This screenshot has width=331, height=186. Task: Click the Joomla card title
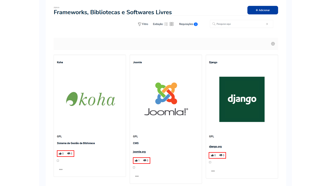point(137,62)
